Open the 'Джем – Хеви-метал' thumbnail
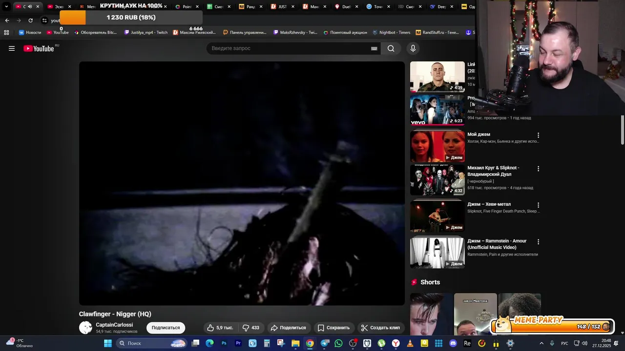The width and height of the screenshot is (625, 351). coord(437,216)
